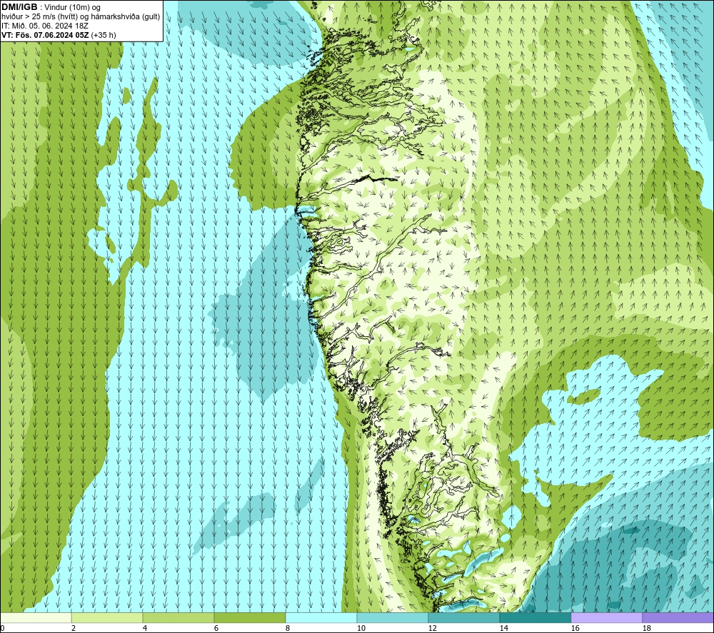
Task: Click the scale label '8'
Action: click(287, 629)
